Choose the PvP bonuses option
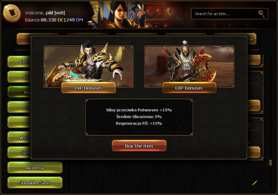Screen dimensions: 278x195 (x=89, y=88)
